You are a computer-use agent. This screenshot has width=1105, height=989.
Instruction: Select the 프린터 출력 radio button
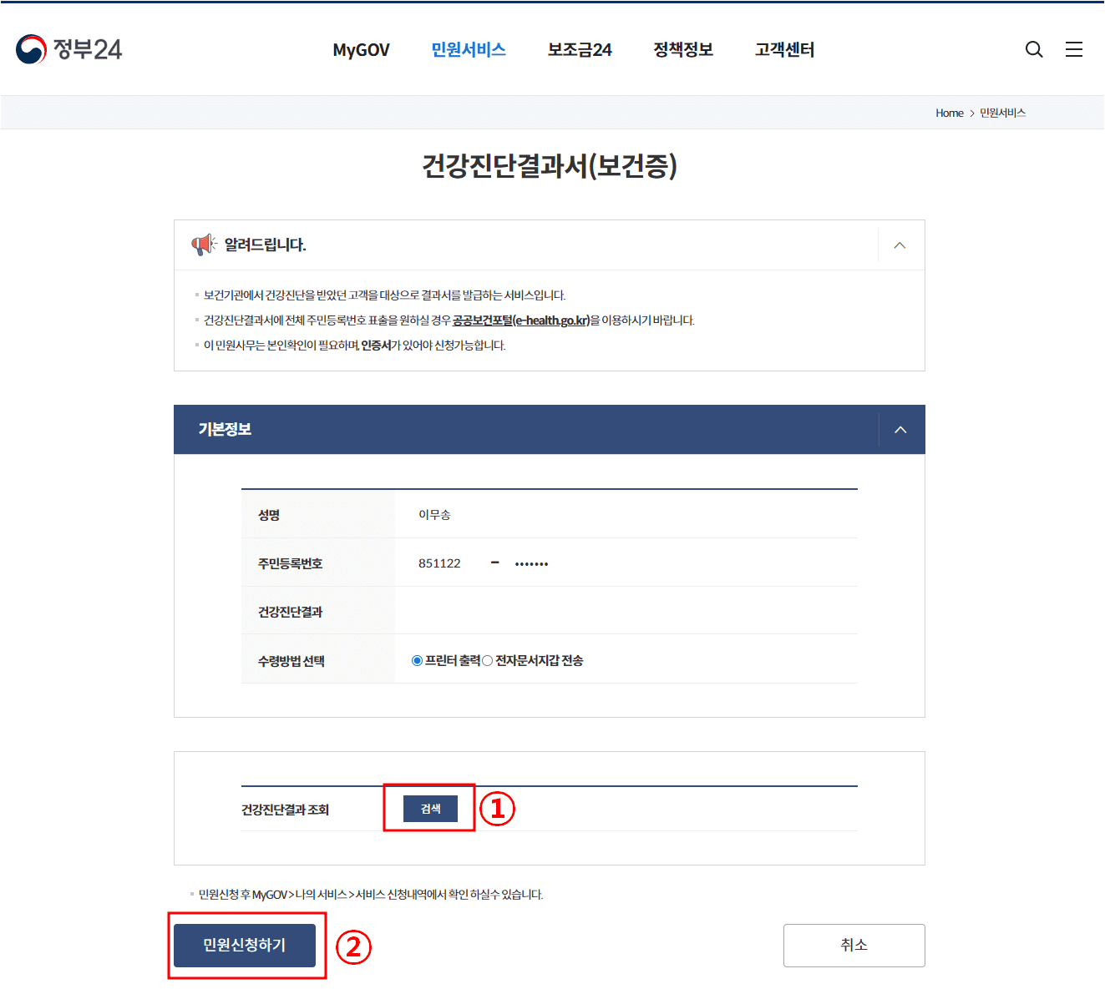(417, 660)
